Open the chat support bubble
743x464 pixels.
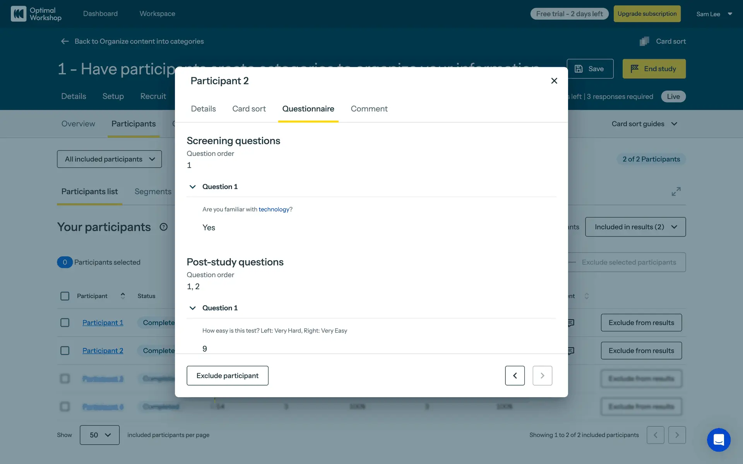coord(719,440)
